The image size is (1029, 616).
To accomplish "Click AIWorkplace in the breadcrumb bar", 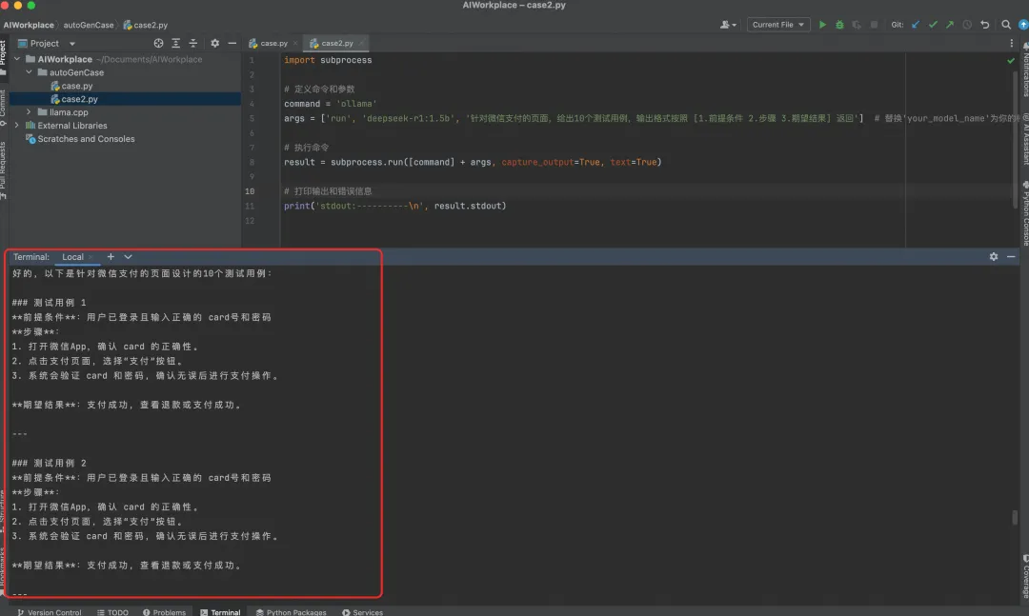I will tap(29, 25).
